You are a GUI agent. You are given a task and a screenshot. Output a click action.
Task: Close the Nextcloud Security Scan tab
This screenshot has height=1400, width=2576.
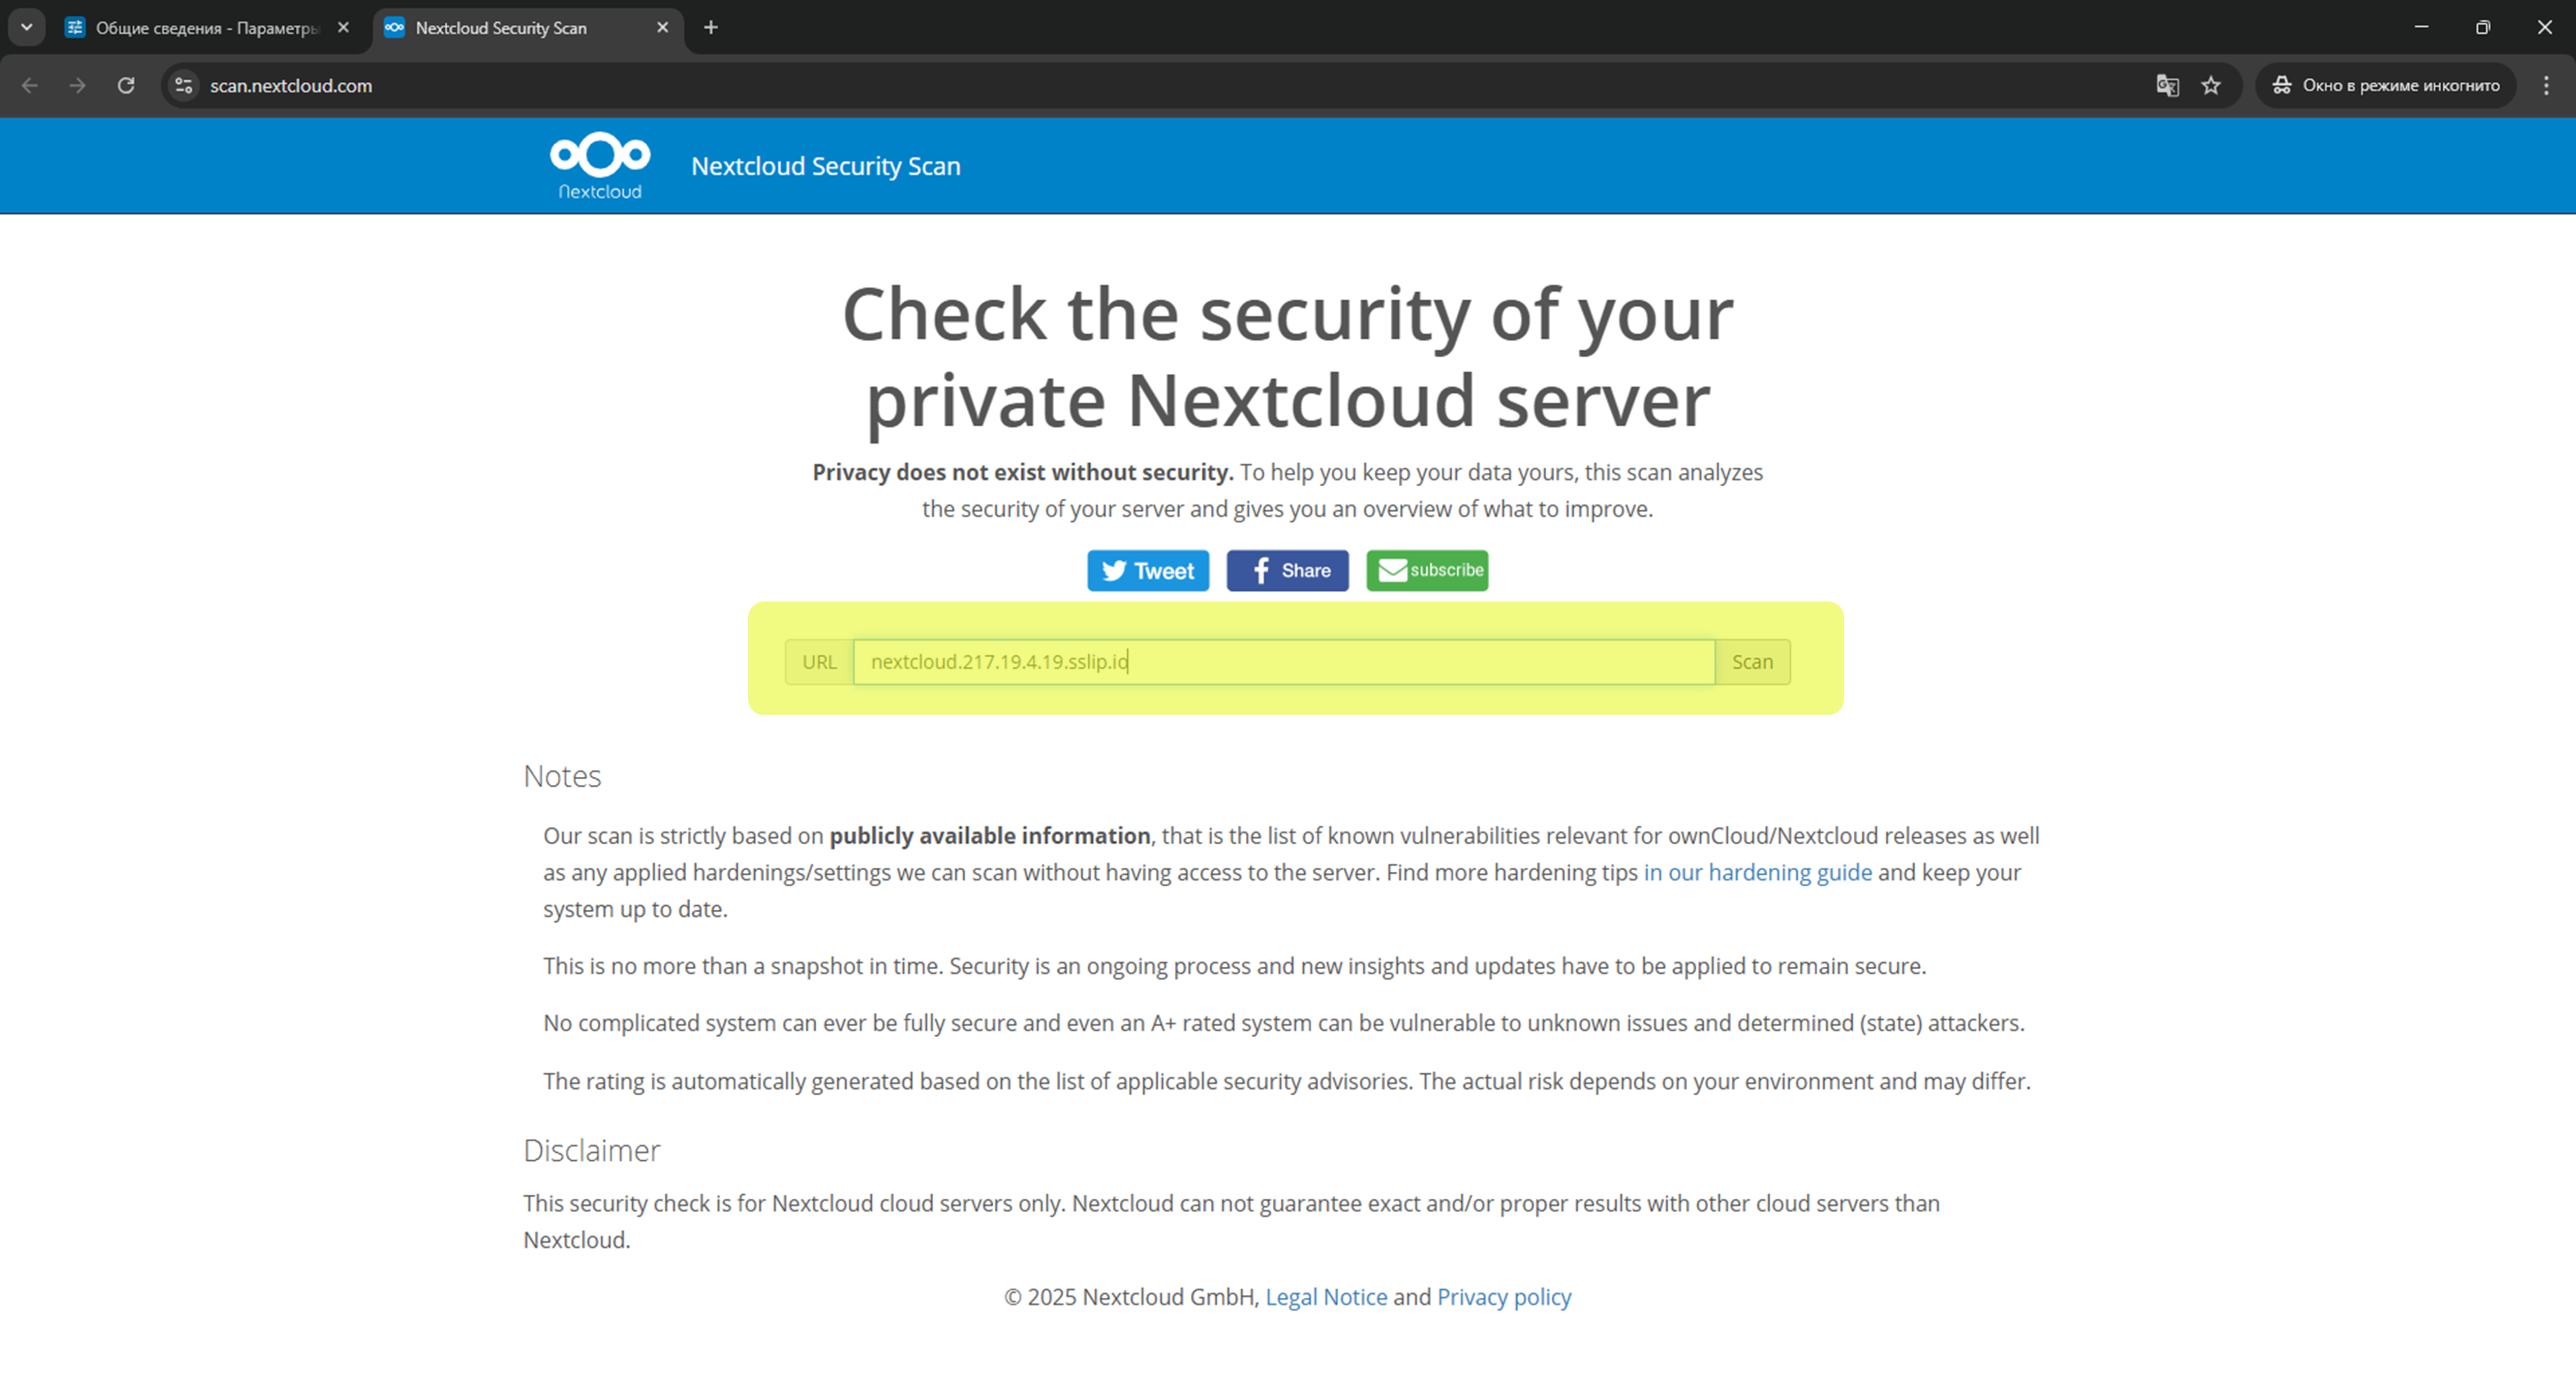pyautogui.click(x=662, y=28)
